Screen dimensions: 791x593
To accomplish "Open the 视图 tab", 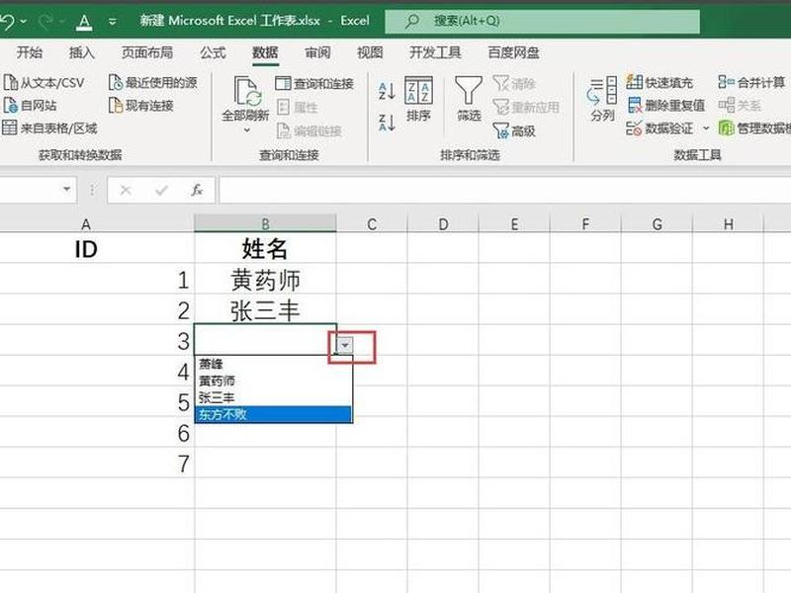I will coord(370,52).
